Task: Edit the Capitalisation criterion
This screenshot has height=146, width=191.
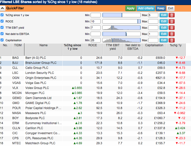Action: (x=164, y=40)
